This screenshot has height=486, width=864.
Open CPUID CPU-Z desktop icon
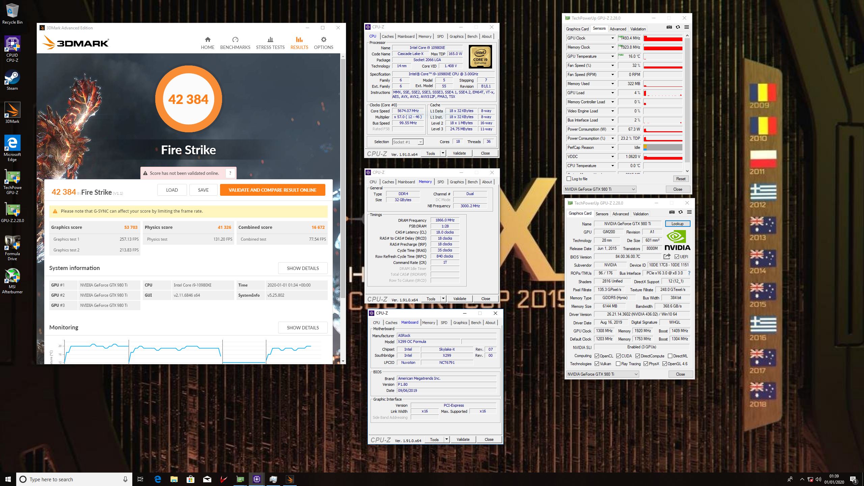(12, 49)
